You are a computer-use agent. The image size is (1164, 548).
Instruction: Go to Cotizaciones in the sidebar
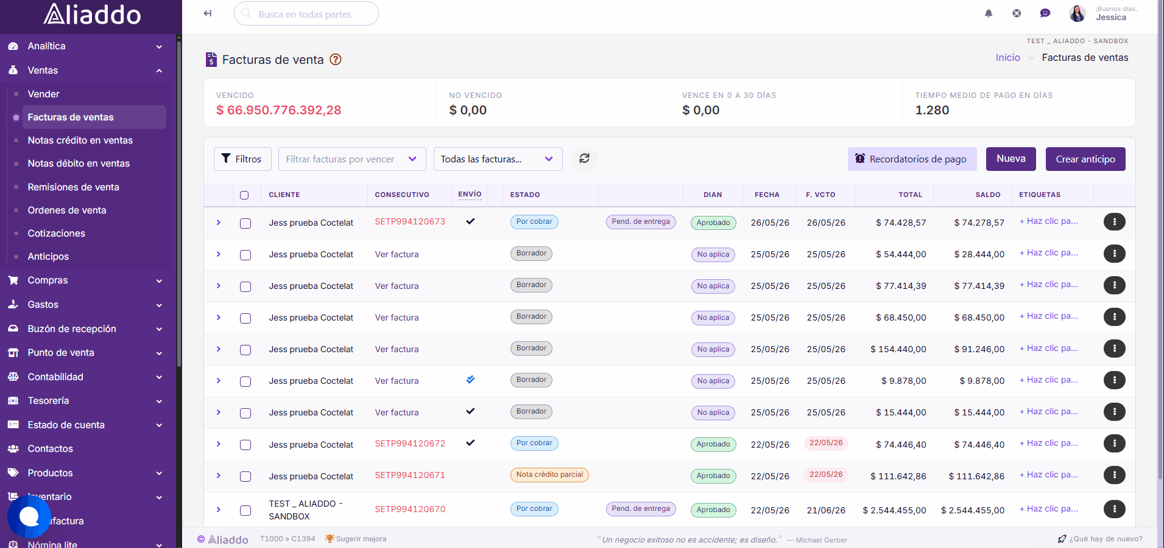coord(56,234)
